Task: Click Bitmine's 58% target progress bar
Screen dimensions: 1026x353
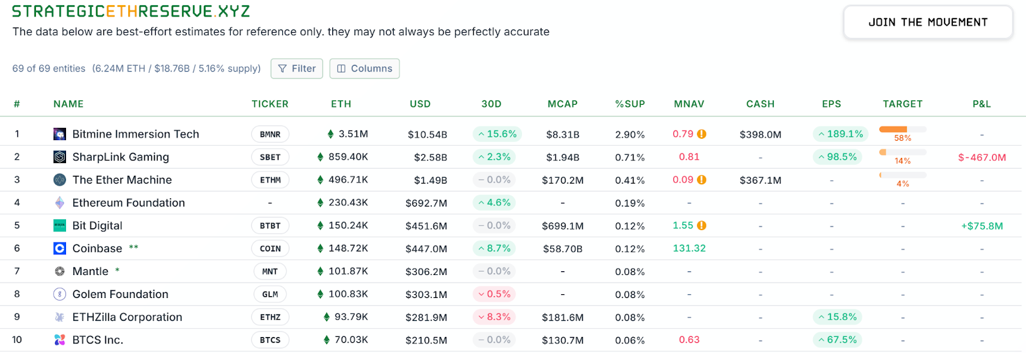Action: point(902,130)
